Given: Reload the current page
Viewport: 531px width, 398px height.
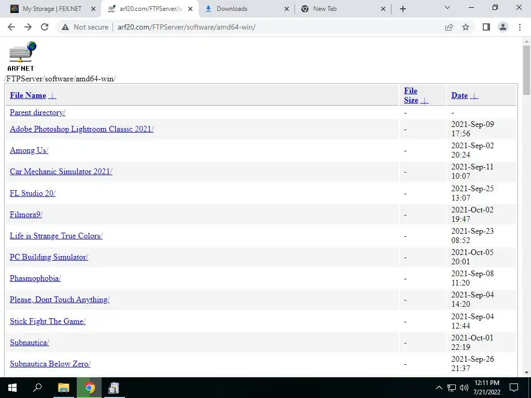Looking at the screenshot, I should pos(45,27).
